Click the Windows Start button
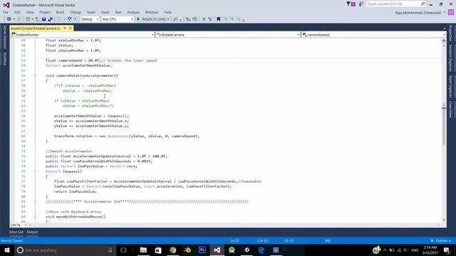456x256 pixels. [7, 250]
